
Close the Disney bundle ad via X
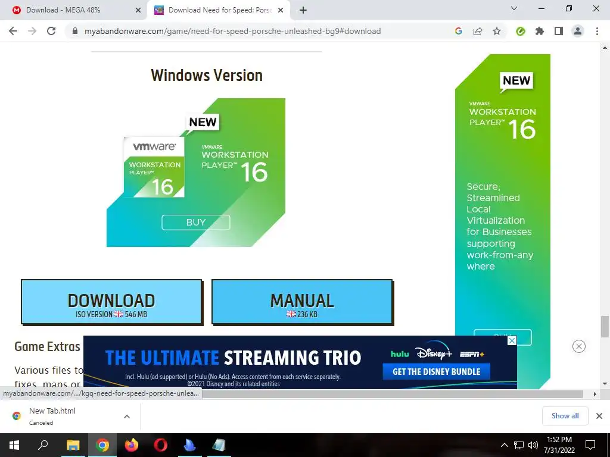pos(512,340)
